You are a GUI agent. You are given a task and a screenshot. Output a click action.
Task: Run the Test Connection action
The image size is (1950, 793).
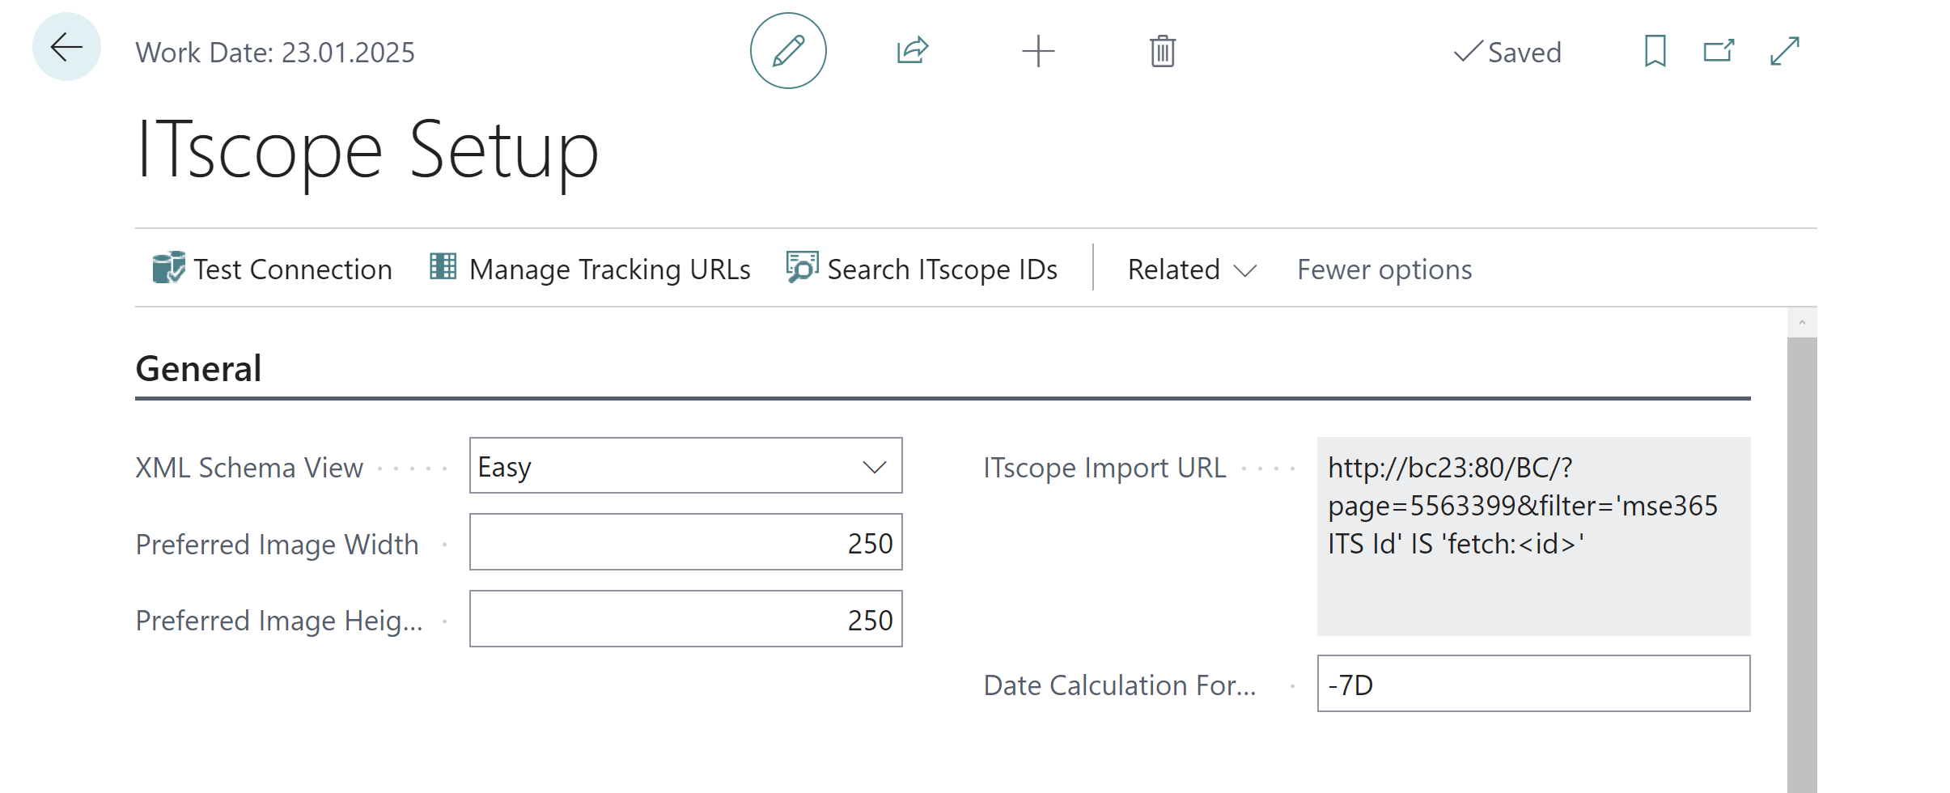click(292, 268)
